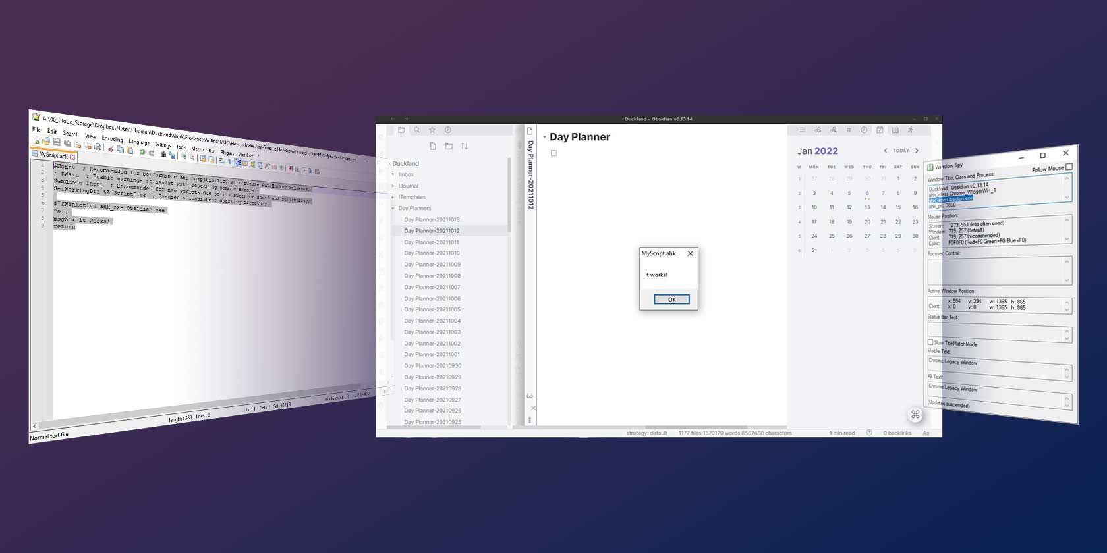Click the Notepad++ print toolbar icon

click(98, 146)
